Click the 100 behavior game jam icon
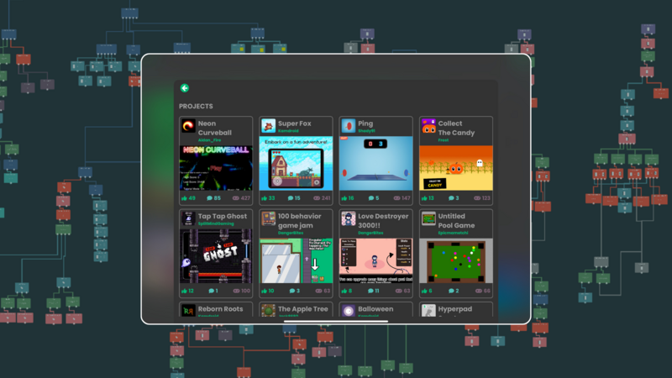This screenshot has height=378, width=672. [268, 218]
